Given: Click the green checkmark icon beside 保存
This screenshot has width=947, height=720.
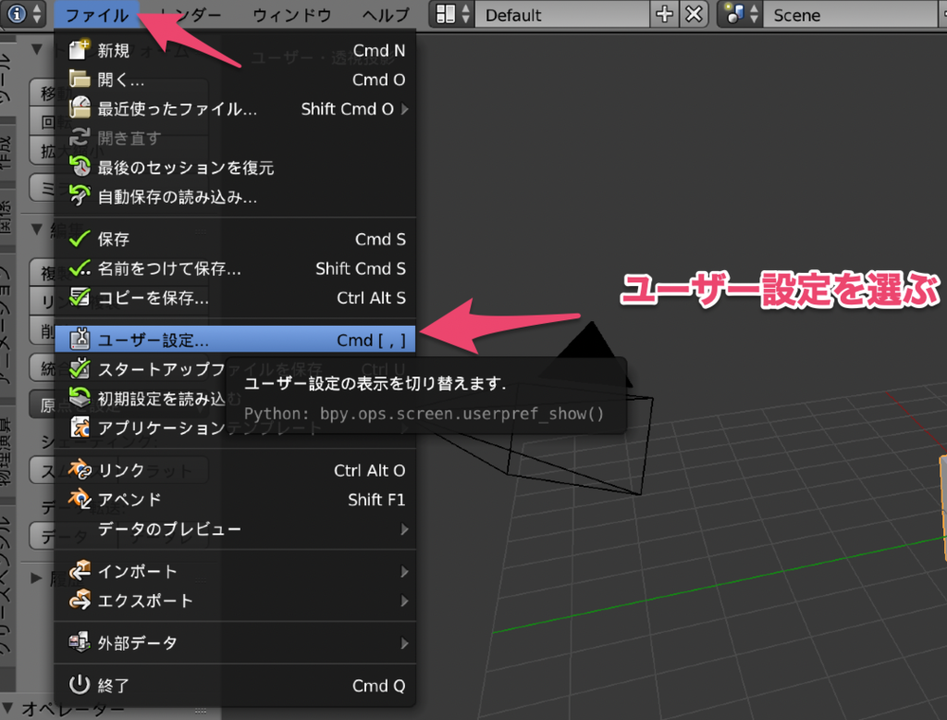Looking at the screenshot, I should pyautogui.click(x=80, y=239).
